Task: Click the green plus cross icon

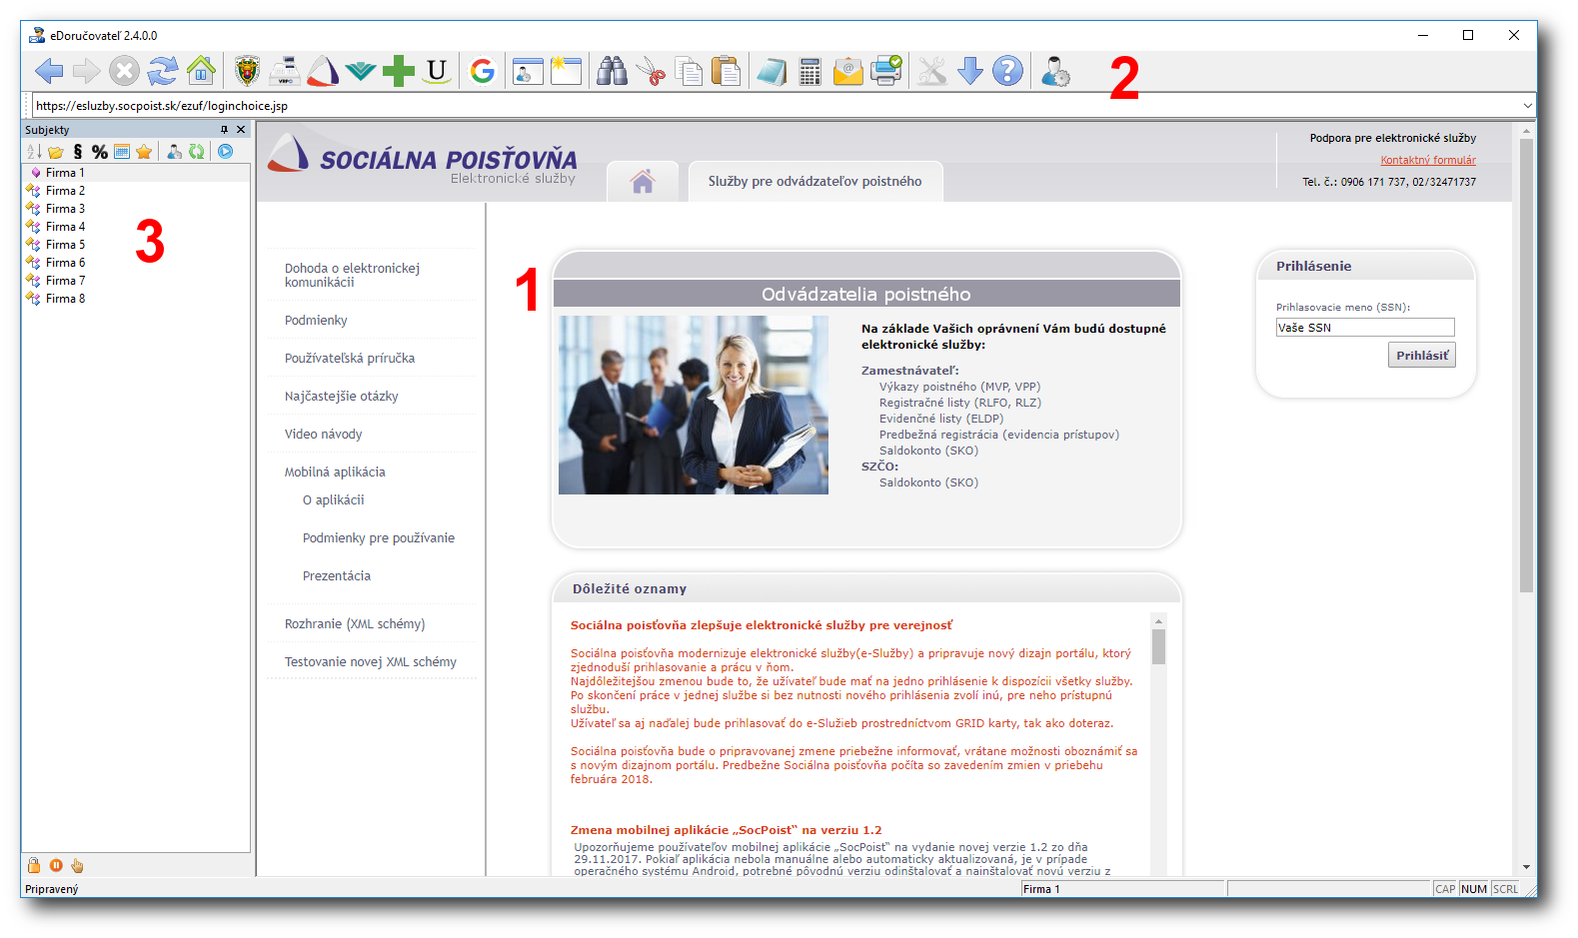Action: tap(399, 71)
